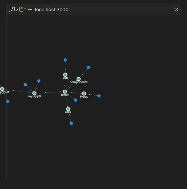The height and width of the screenshot is (189, 187).
Task: Close the localhost:3000 preview panel
Action: coord(176,10)
